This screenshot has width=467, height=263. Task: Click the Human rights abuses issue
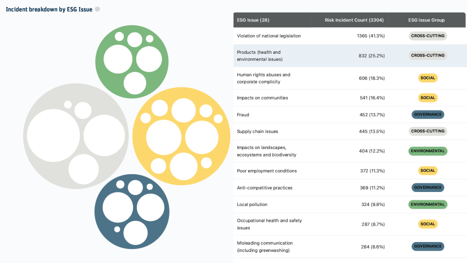point(263,78)
